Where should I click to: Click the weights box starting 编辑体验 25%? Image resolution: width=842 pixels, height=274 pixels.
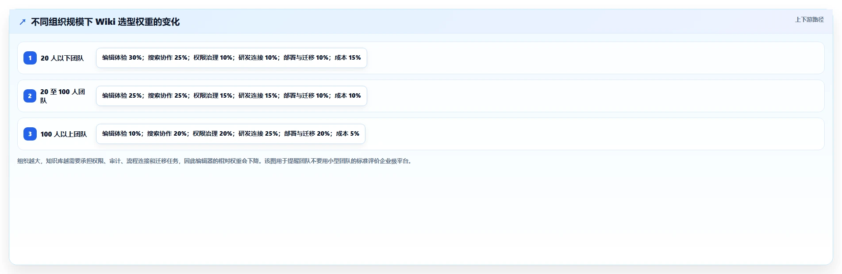pos(231,96)
